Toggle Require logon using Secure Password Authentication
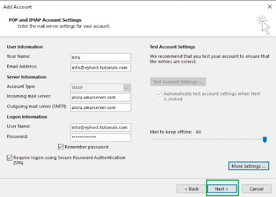Viewport: 276px width, 197px height. coord(10,158)
